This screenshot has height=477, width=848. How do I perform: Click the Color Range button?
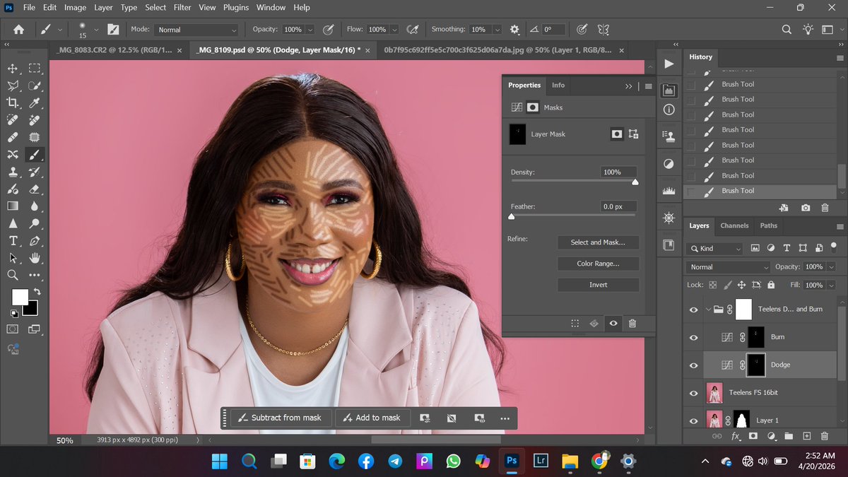598,264
